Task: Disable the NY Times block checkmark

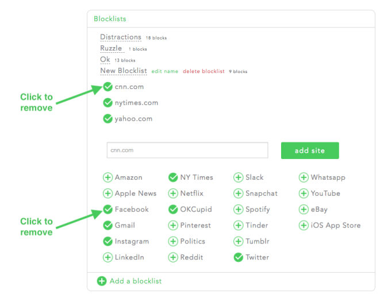Action: coord(173,177)
